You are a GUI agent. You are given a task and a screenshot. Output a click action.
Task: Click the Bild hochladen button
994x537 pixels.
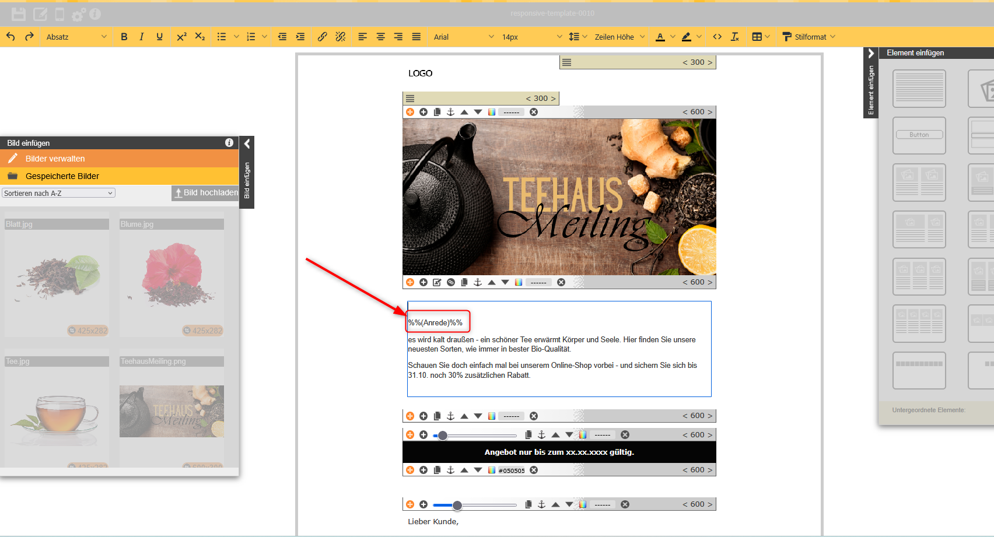point(206,193)
